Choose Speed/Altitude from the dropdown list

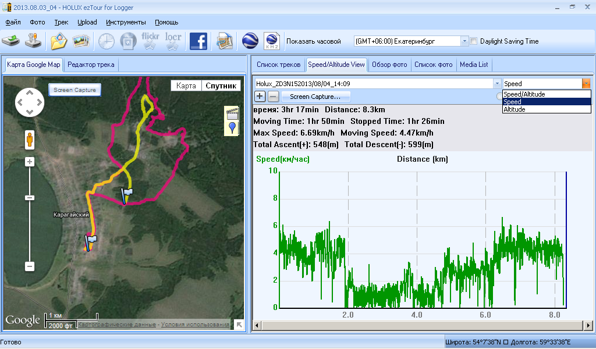[x=547, y=94]
